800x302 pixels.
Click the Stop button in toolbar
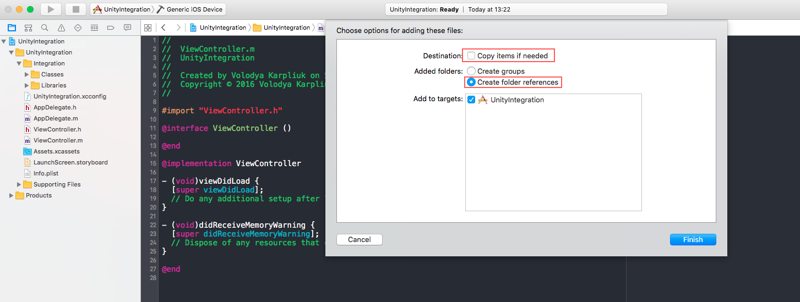click(76, 9)
